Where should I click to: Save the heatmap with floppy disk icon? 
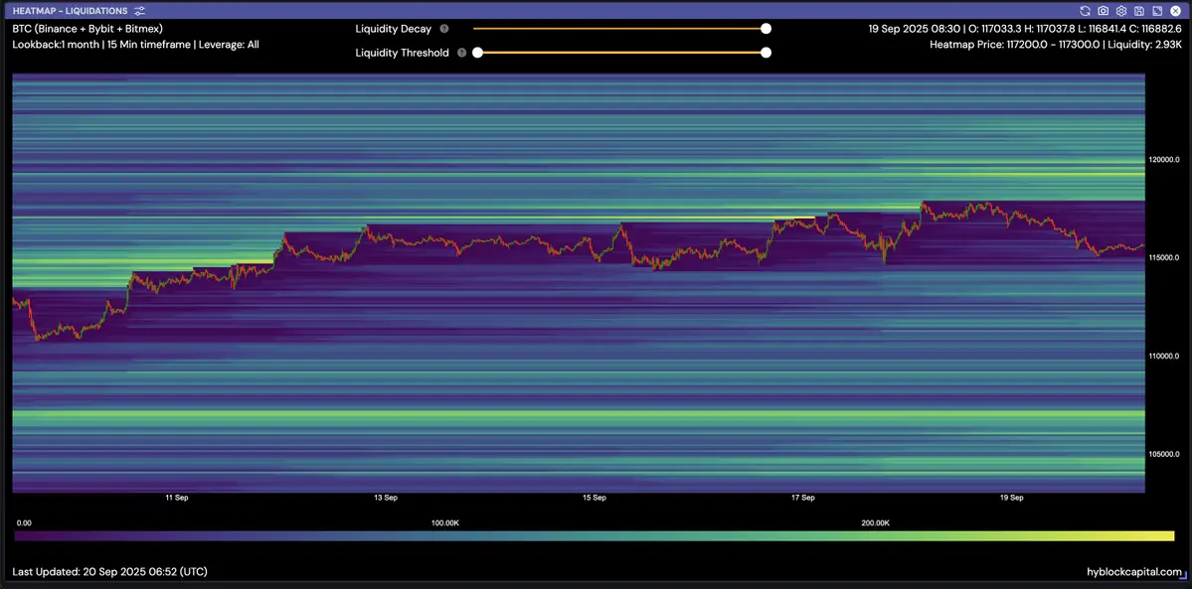1138,11
